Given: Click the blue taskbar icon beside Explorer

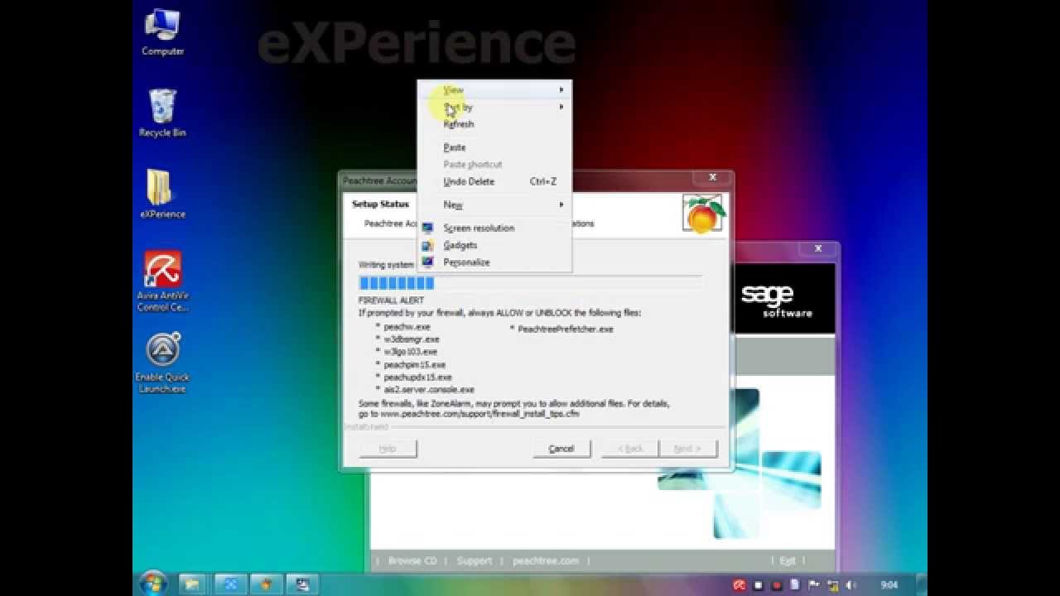Looking at the screenshot, I should (230, 584).
